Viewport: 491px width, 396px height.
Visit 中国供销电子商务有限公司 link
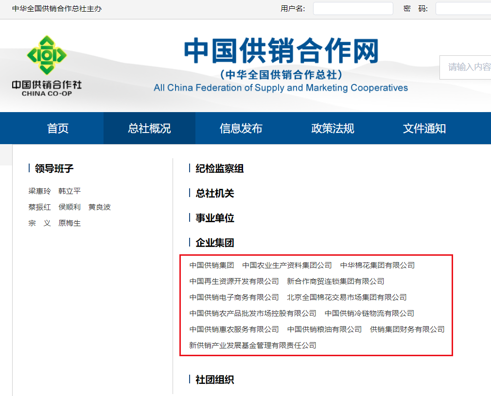click(x=234, y=297)
